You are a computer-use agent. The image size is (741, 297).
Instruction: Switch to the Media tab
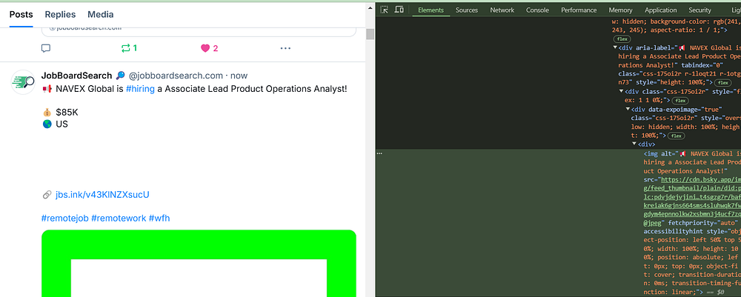[101, 14]
